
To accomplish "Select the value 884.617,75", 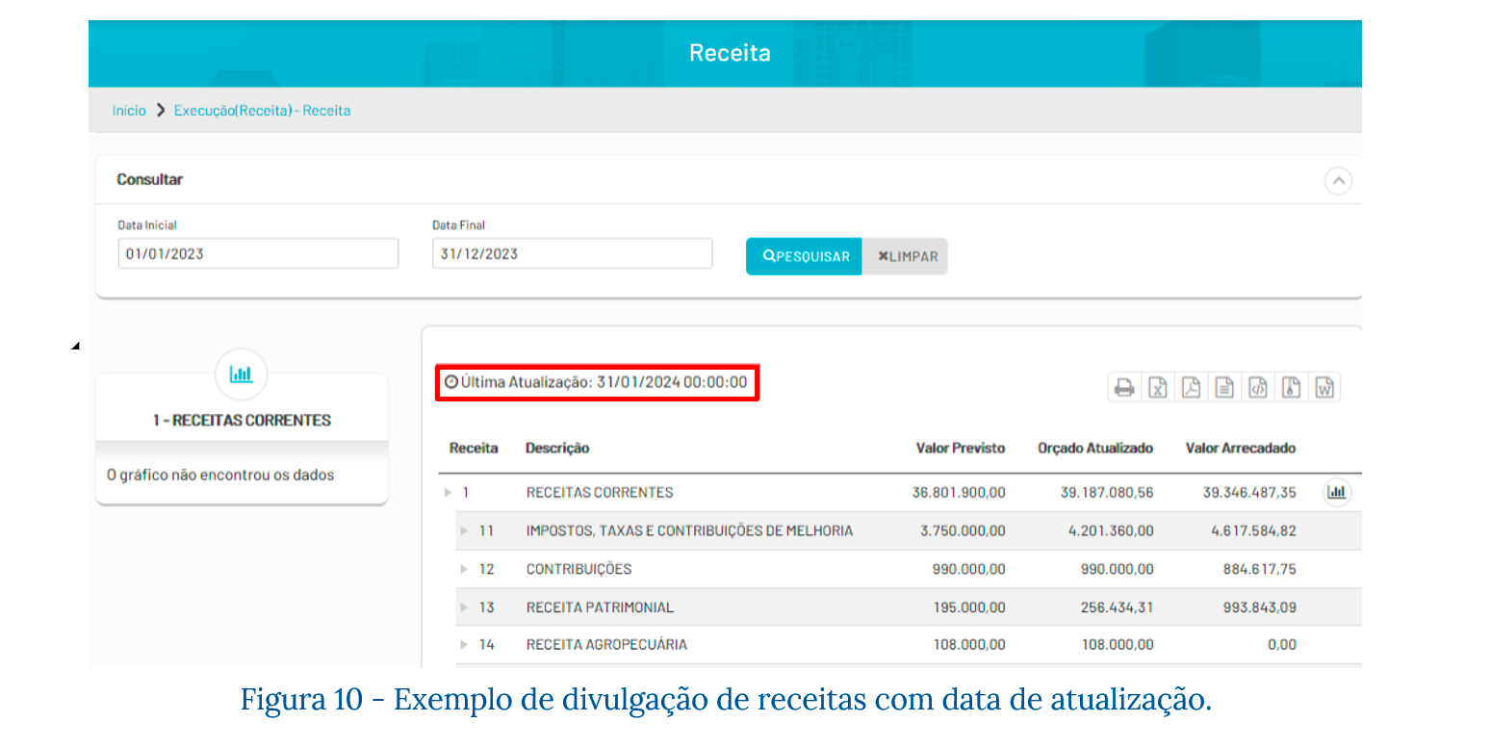I will click(x=1260, y=570).
